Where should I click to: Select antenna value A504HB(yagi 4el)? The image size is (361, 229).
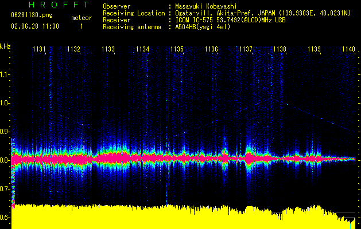coord(203,27)
